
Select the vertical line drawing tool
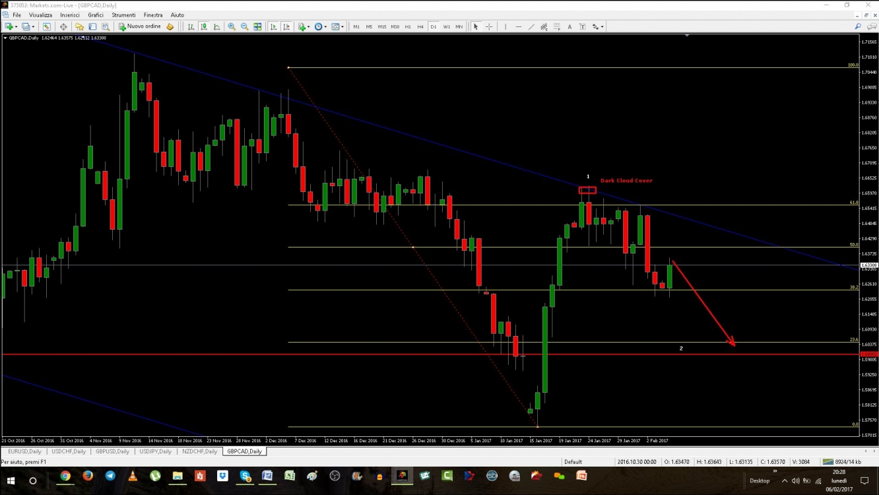505,26
